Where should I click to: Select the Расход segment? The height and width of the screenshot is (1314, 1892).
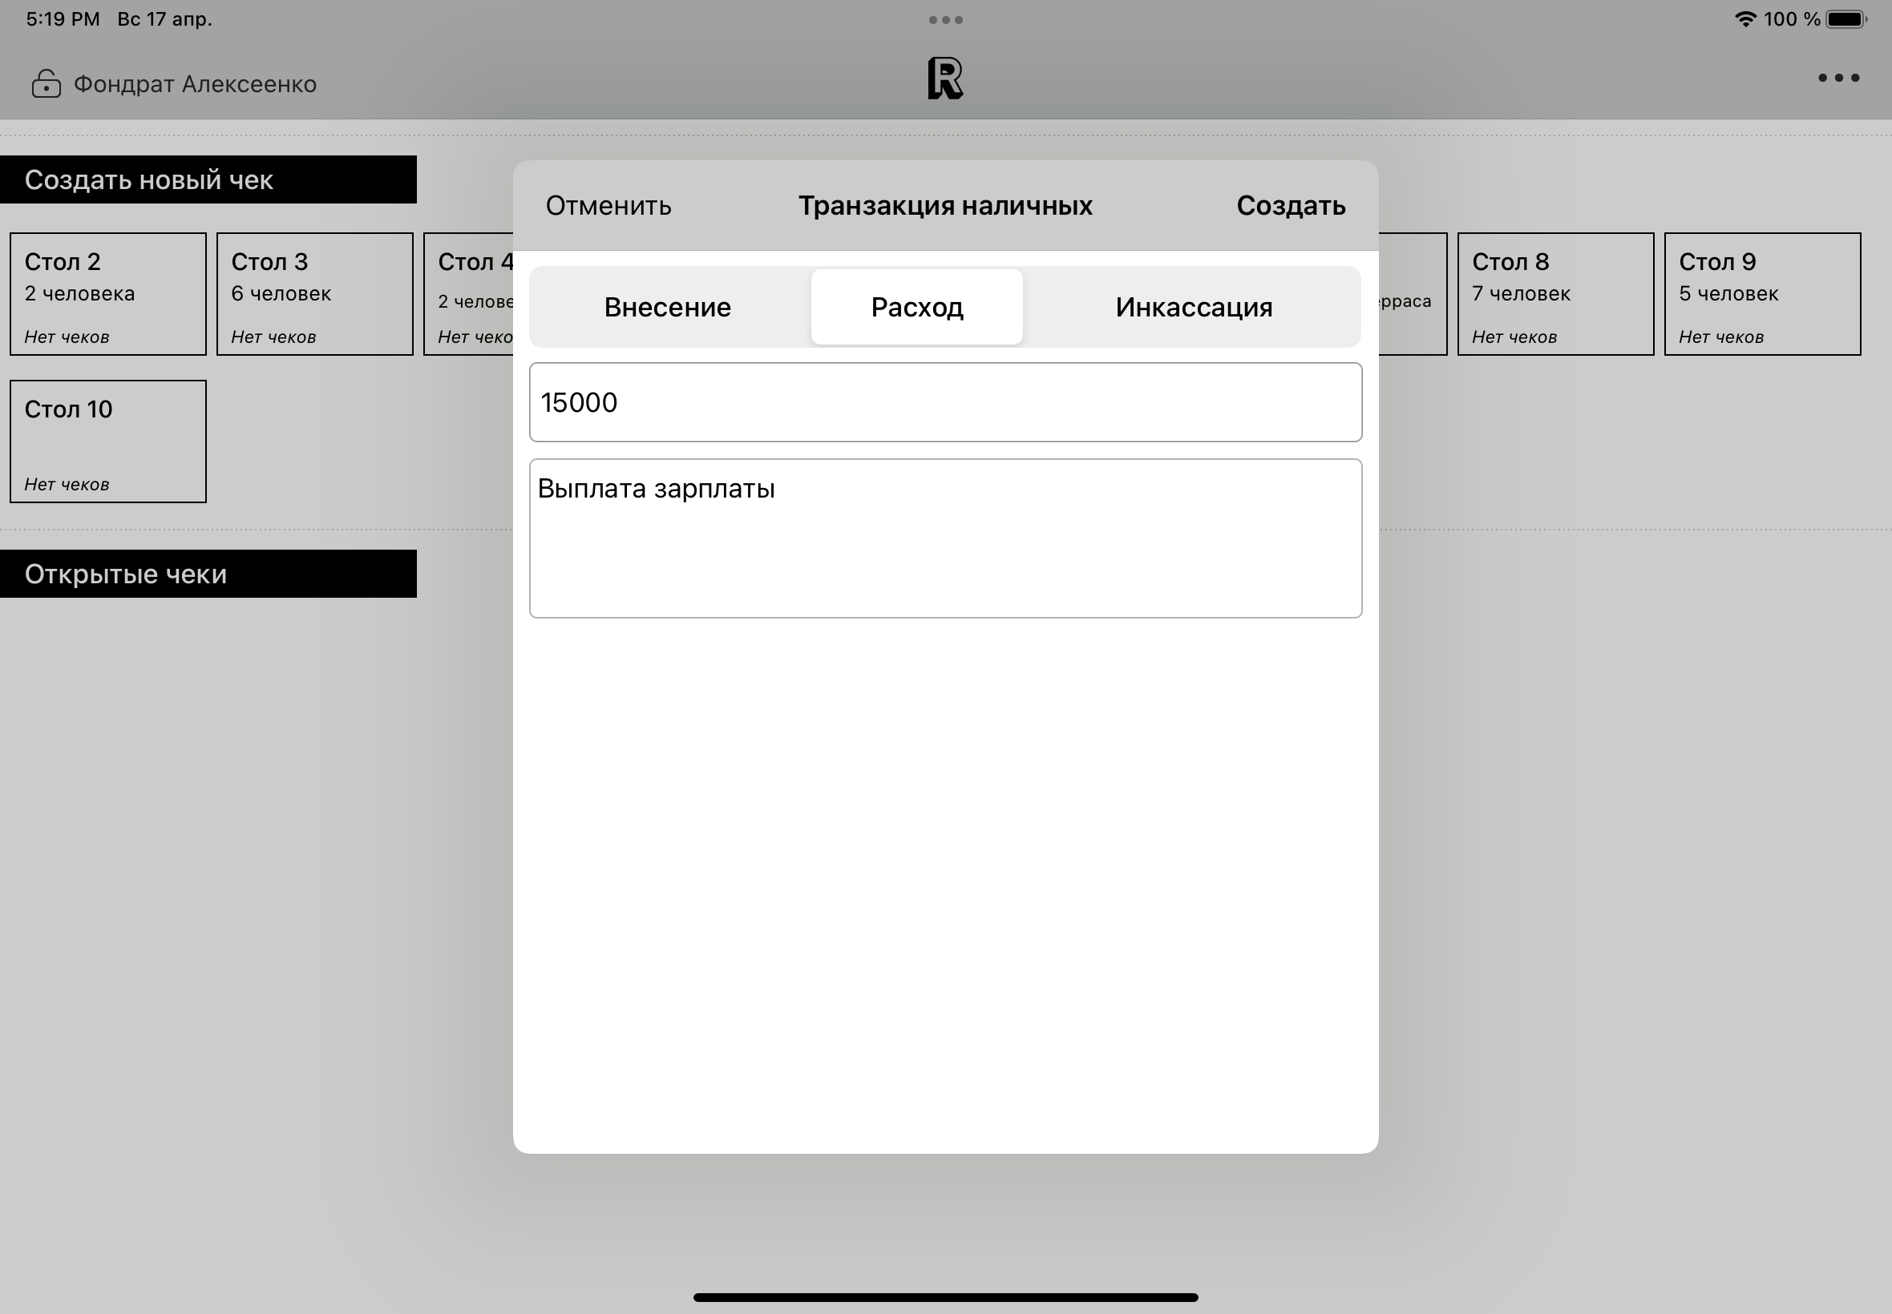917,307
